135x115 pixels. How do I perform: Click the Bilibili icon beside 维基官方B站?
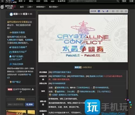(11, 52)
